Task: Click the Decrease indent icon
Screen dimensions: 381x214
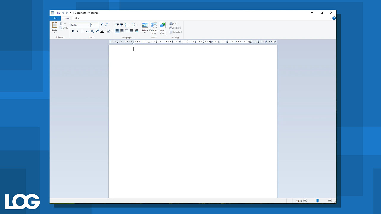Action: 117,25
